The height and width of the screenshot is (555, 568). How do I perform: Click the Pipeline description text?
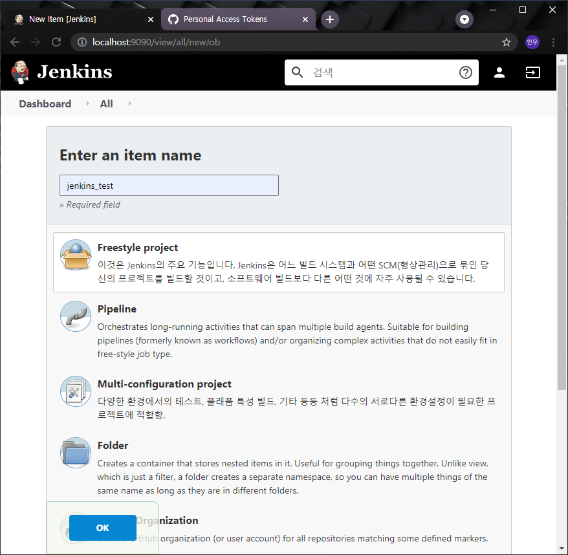click(x=297, y=340)
